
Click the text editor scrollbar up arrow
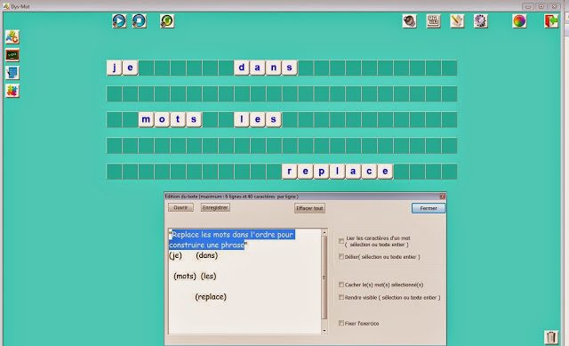325,232
